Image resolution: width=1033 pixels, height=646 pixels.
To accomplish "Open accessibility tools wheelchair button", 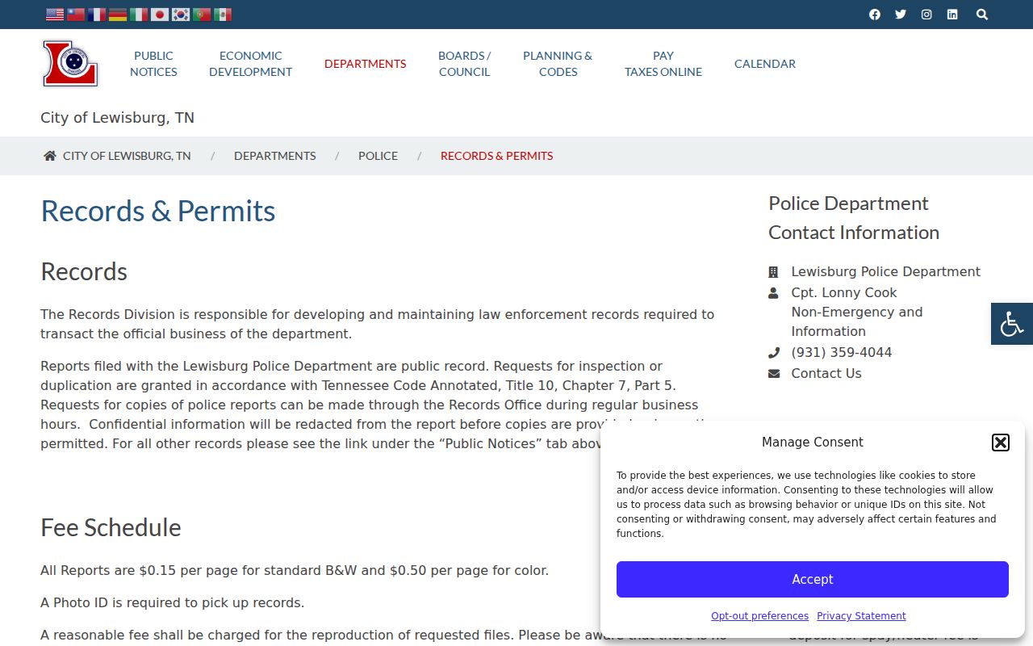I will pyautogui.click(x=1012, y=324).
